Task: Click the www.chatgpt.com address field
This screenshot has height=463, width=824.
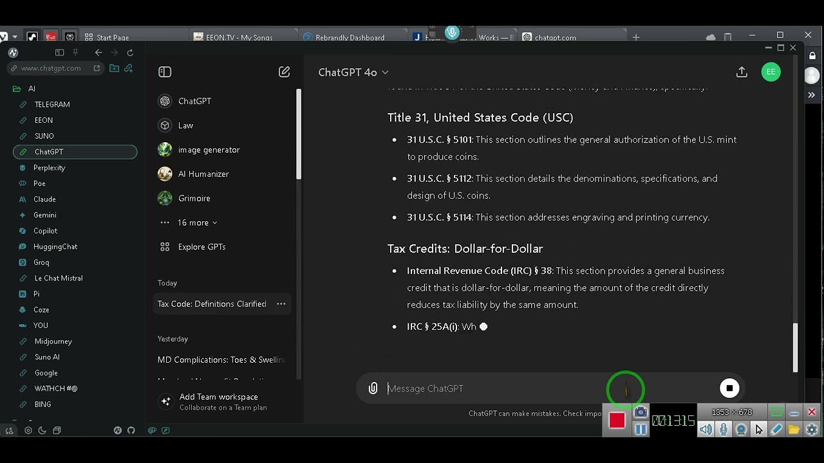Action: tap(55, 68)
